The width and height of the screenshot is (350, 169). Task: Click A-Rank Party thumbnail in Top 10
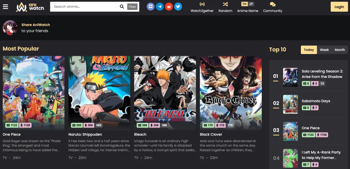tap(291, 158)
